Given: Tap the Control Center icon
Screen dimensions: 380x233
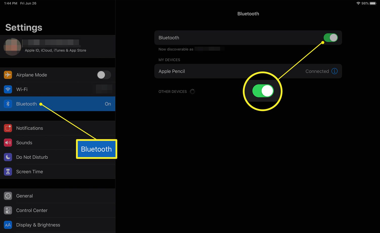Looking at the screenshot, I should coord(8,210).
